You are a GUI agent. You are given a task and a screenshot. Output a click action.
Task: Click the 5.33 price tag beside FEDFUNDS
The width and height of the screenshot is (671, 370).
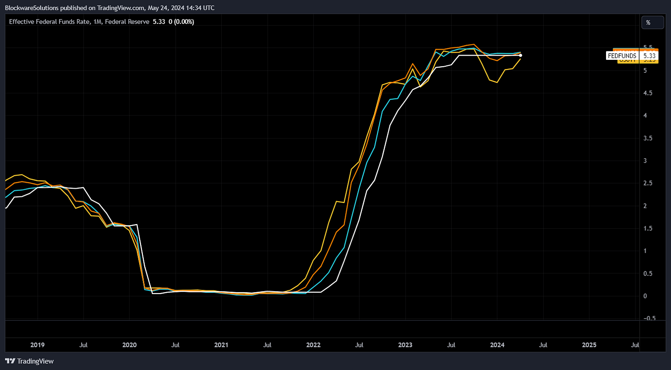pyautogui.click(x=648, y=56)
